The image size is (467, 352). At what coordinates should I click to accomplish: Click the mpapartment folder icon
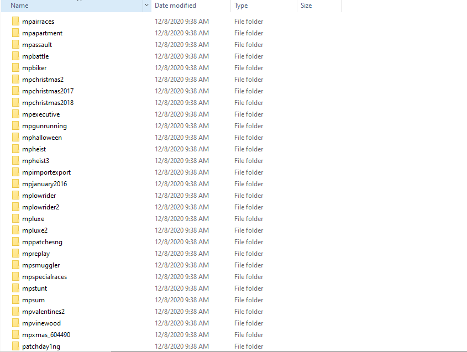coord(16,33)
